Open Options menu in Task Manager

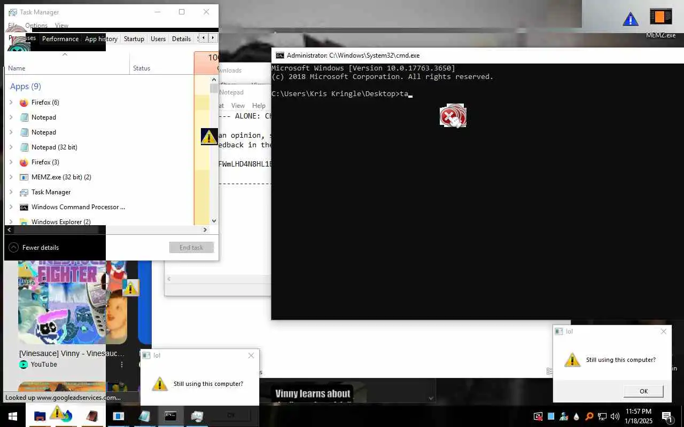coord(36,25)
